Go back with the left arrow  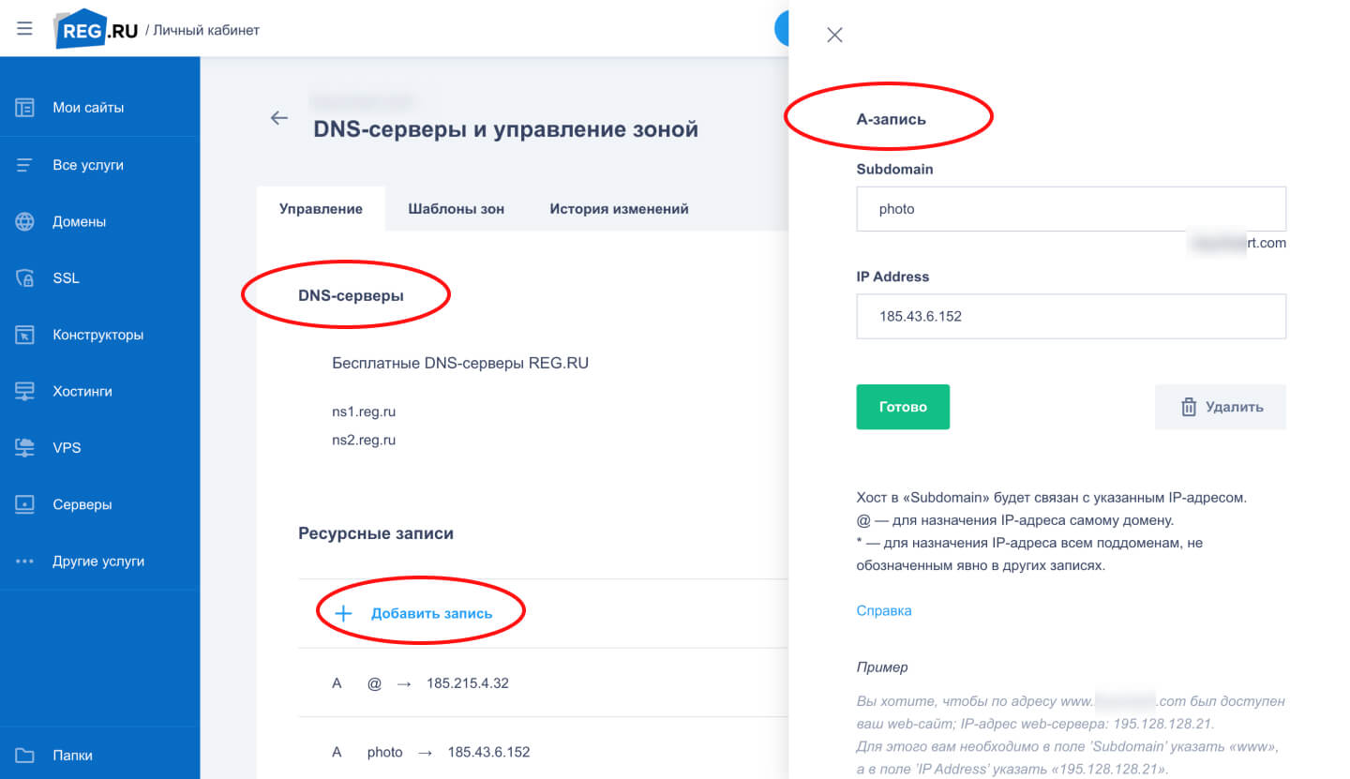point(278,118)
